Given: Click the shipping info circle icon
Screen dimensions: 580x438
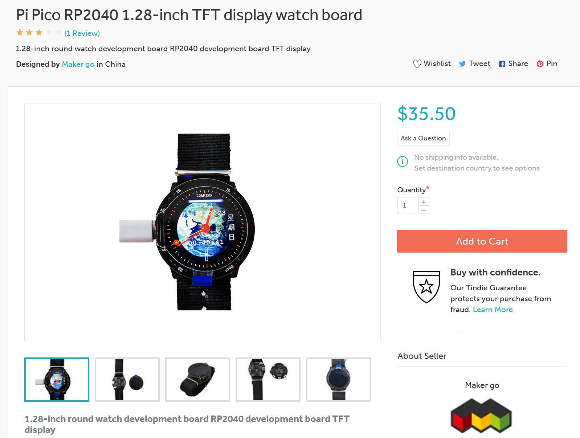Looking at the screenshot, I should coord(403,161).
